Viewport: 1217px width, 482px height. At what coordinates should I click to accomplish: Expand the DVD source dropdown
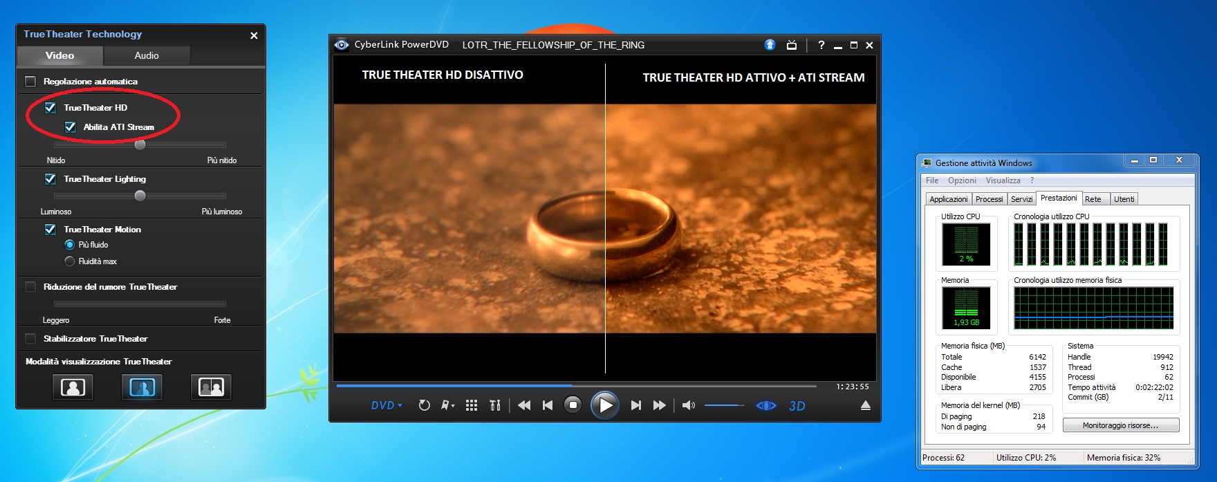386,406
